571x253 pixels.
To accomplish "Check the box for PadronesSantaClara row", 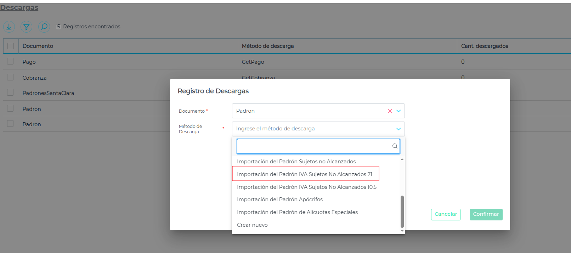I will point(10,92).
